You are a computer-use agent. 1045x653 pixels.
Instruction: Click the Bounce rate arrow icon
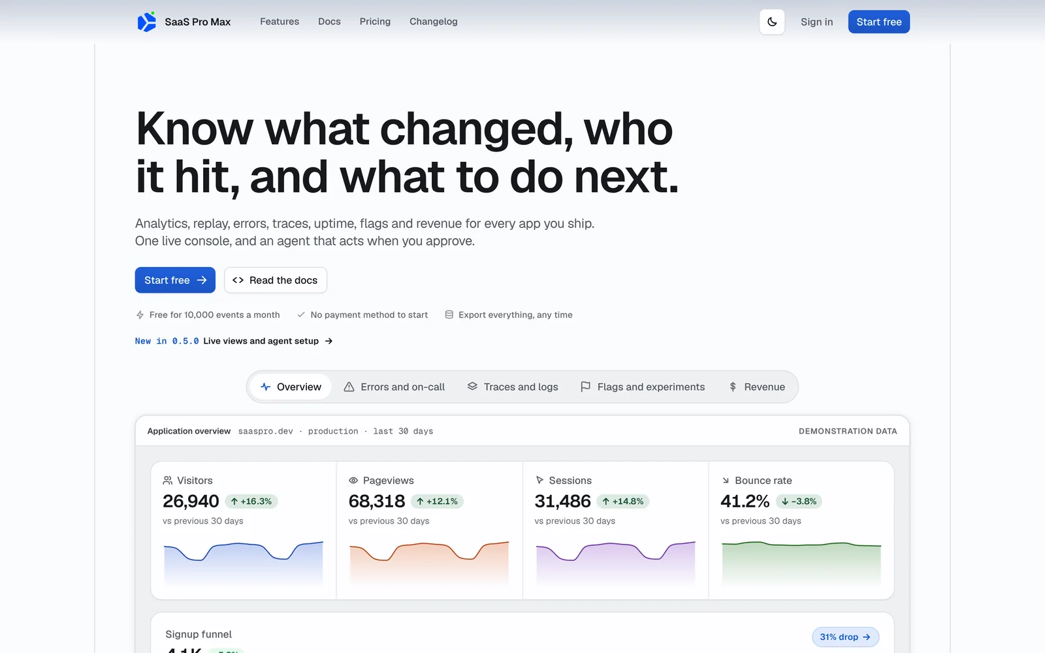coord(726,480)
